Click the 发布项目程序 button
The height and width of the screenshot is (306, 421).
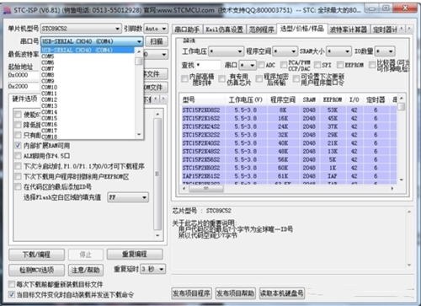[x=192, y=293]
